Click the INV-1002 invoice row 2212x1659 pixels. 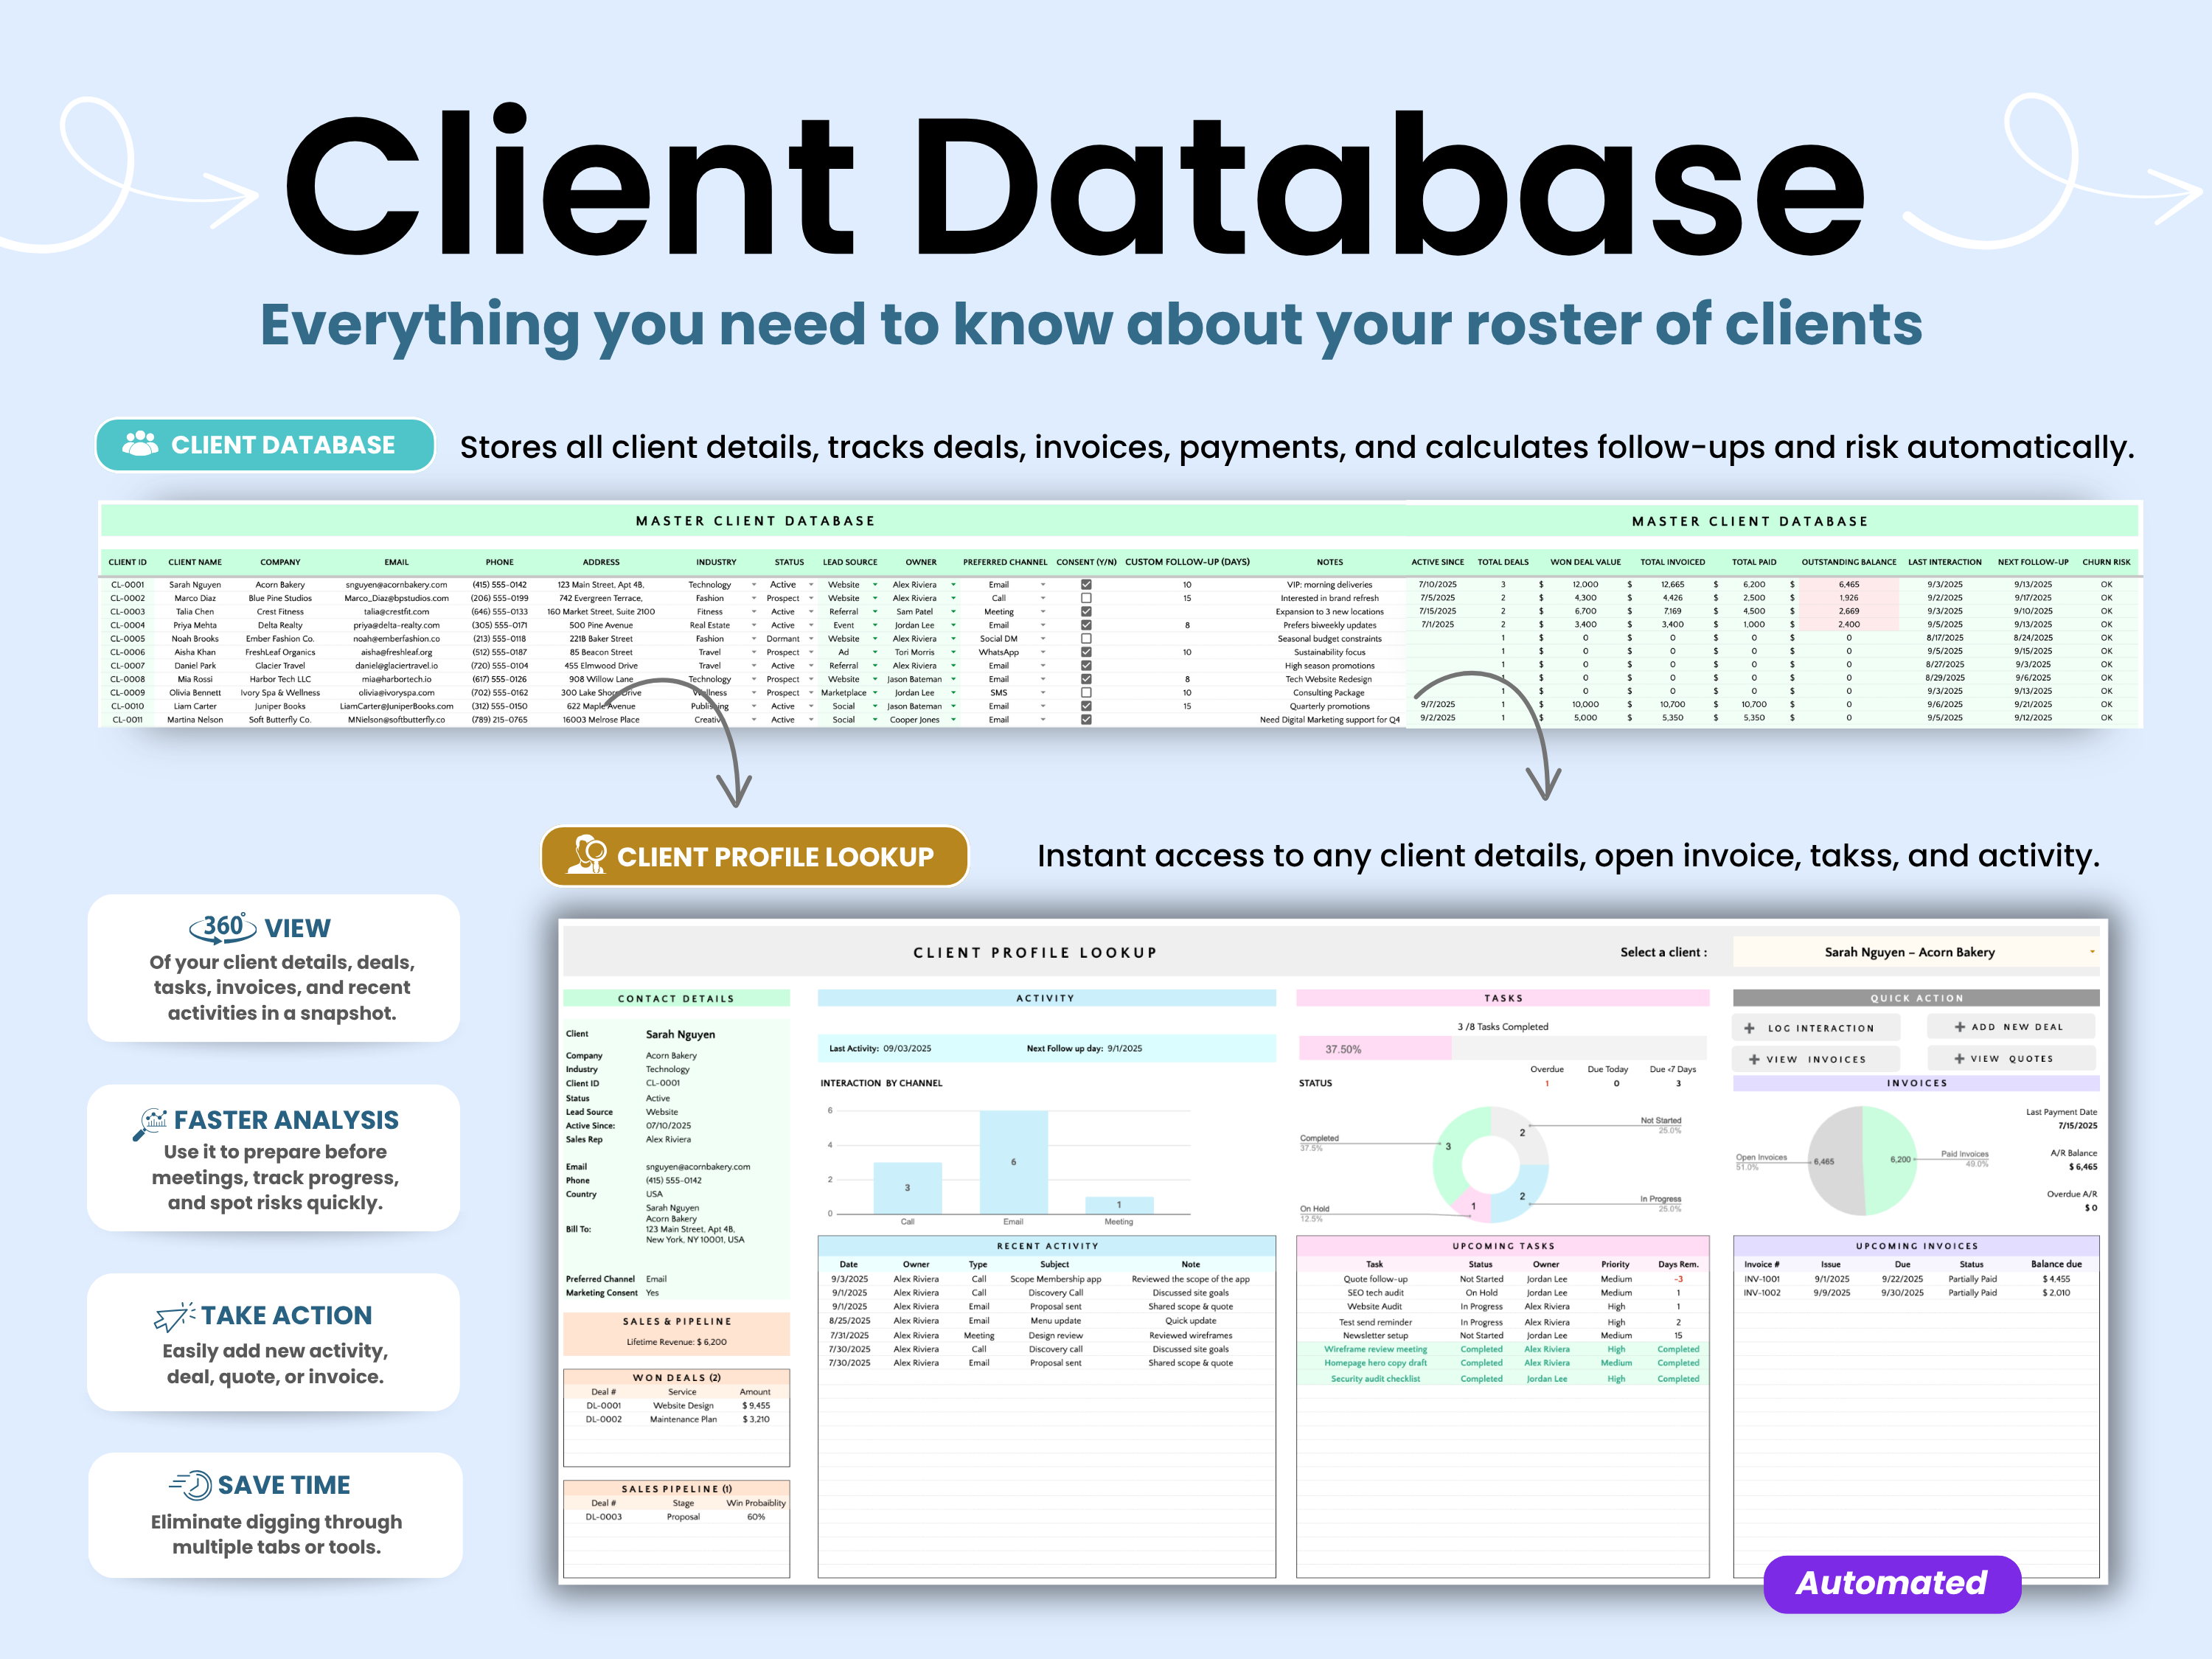(1916, 1293)
